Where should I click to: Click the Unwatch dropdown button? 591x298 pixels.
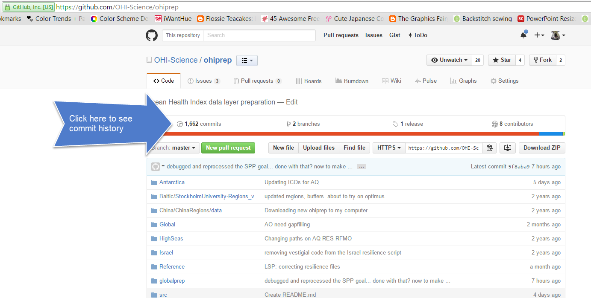pyautogui.click(x=449, y=60)
